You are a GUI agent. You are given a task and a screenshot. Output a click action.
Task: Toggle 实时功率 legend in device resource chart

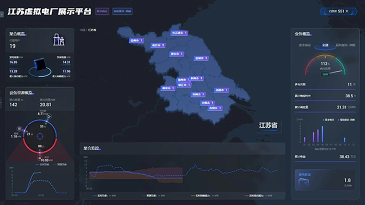(x=42, y=165)
